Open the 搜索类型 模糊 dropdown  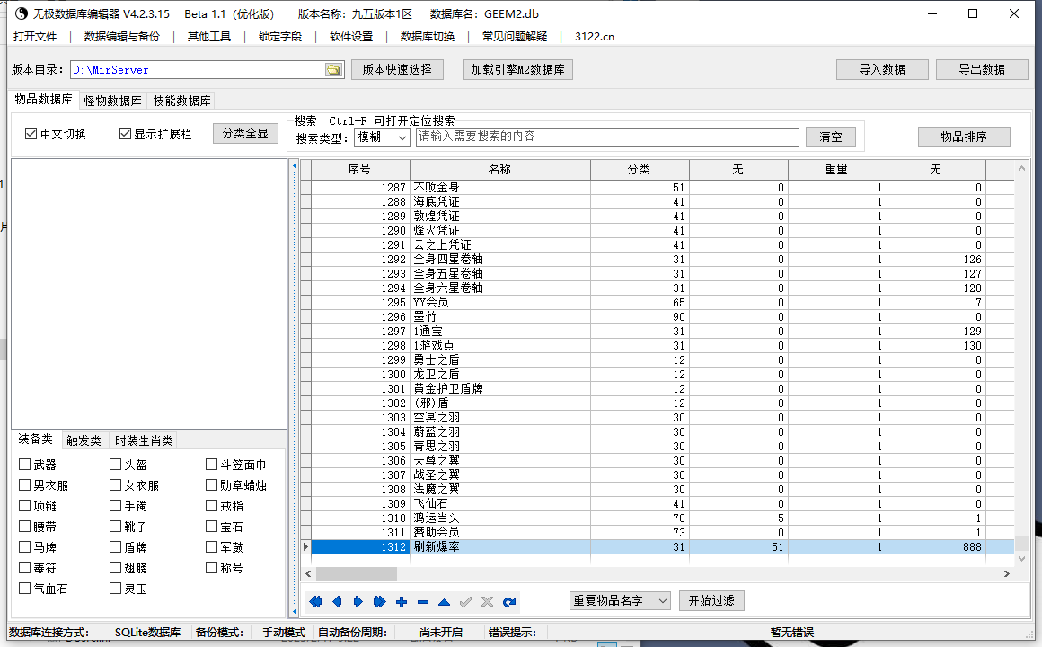382,137
